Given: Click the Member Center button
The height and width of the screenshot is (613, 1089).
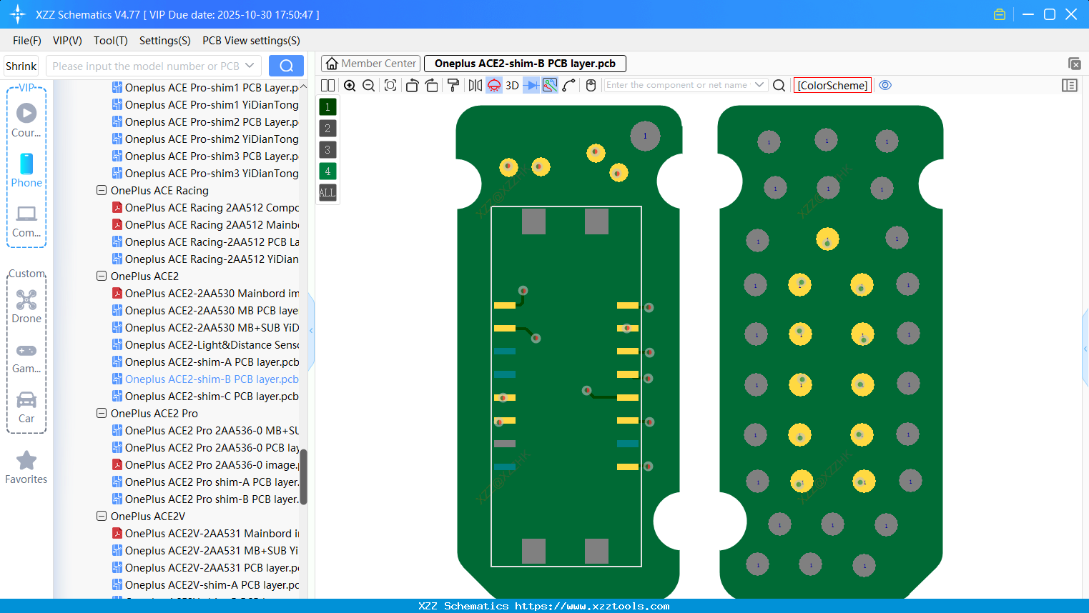Looking at the screenshot, I should pyautogui.click(x=370, y=63).
